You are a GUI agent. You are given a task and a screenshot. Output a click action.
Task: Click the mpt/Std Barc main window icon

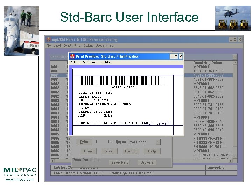tap(48, 39)
